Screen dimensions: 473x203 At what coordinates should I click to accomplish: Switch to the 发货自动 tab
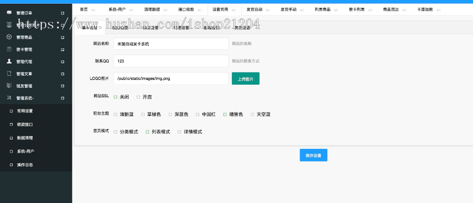pyautogui.click(x=254, y=9)
